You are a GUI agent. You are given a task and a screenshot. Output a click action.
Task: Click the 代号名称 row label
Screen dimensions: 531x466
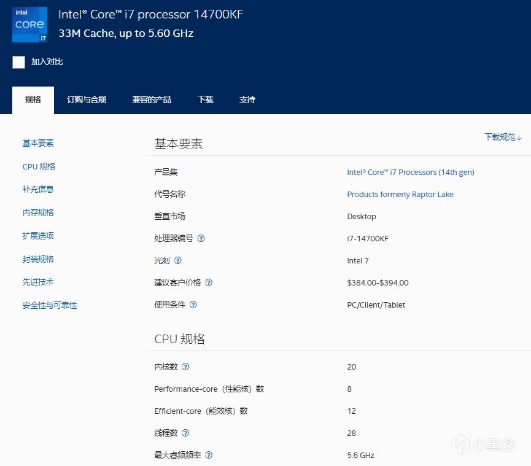point(169,195)
